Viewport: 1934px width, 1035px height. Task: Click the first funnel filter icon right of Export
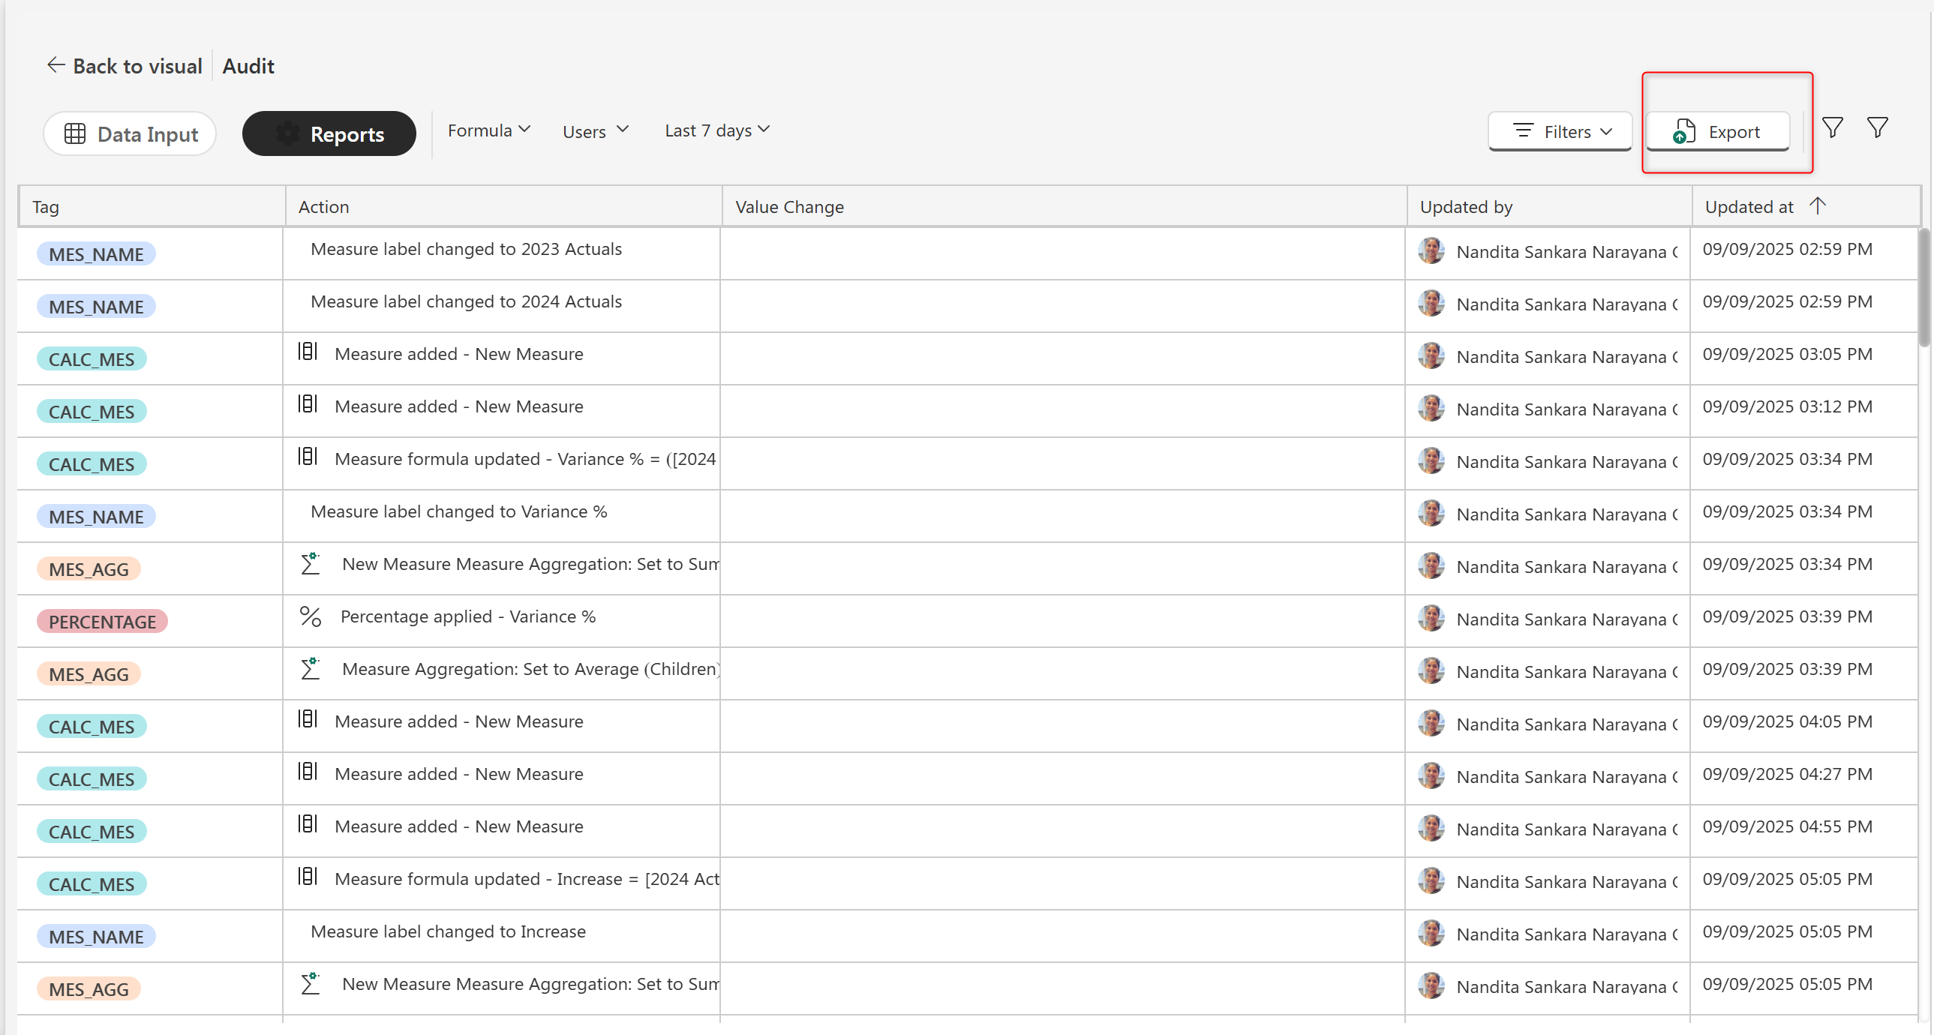click(1832, 128)
